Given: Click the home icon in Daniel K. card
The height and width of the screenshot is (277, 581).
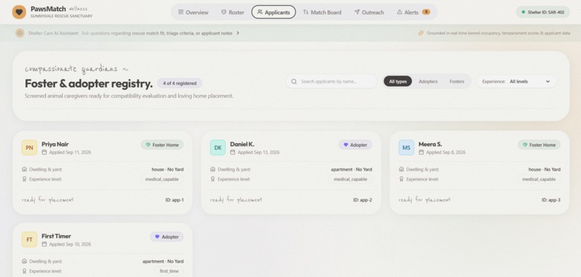Looking at the screenshot, I should [213, 169].
